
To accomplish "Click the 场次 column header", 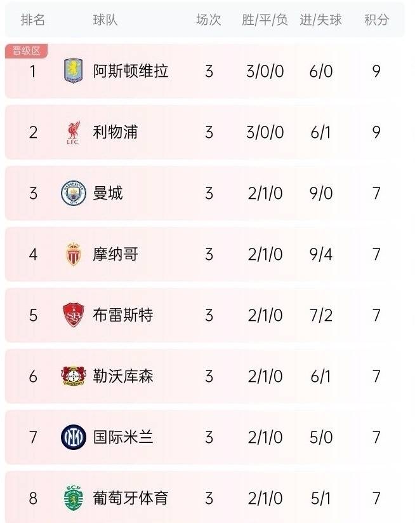I will pos(209,20).
